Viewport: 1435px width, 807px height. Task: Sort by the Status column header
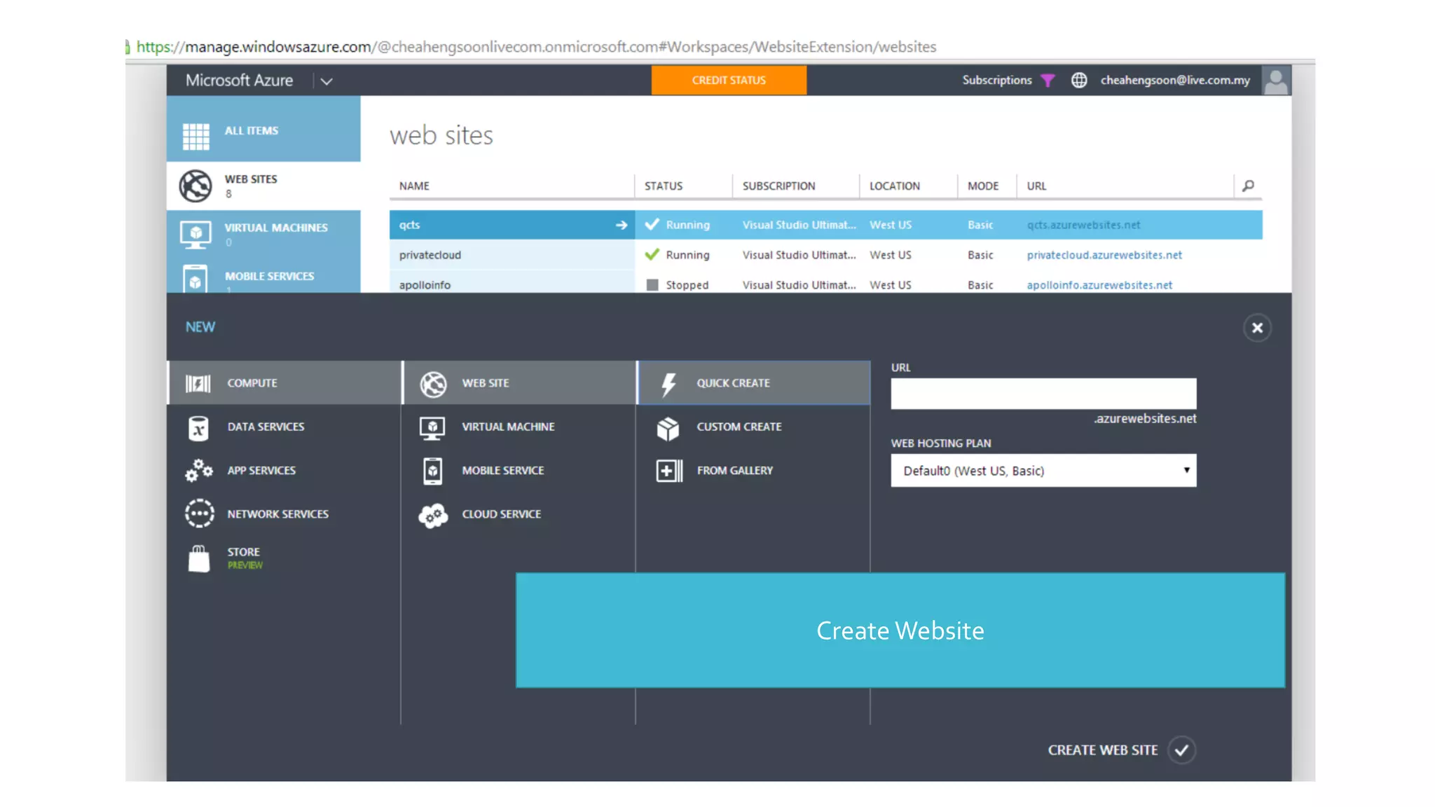coord(663,186)
